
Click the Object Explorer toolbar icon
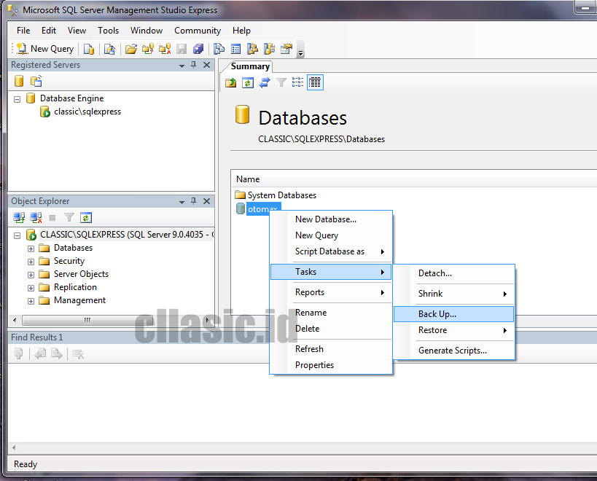252,49
